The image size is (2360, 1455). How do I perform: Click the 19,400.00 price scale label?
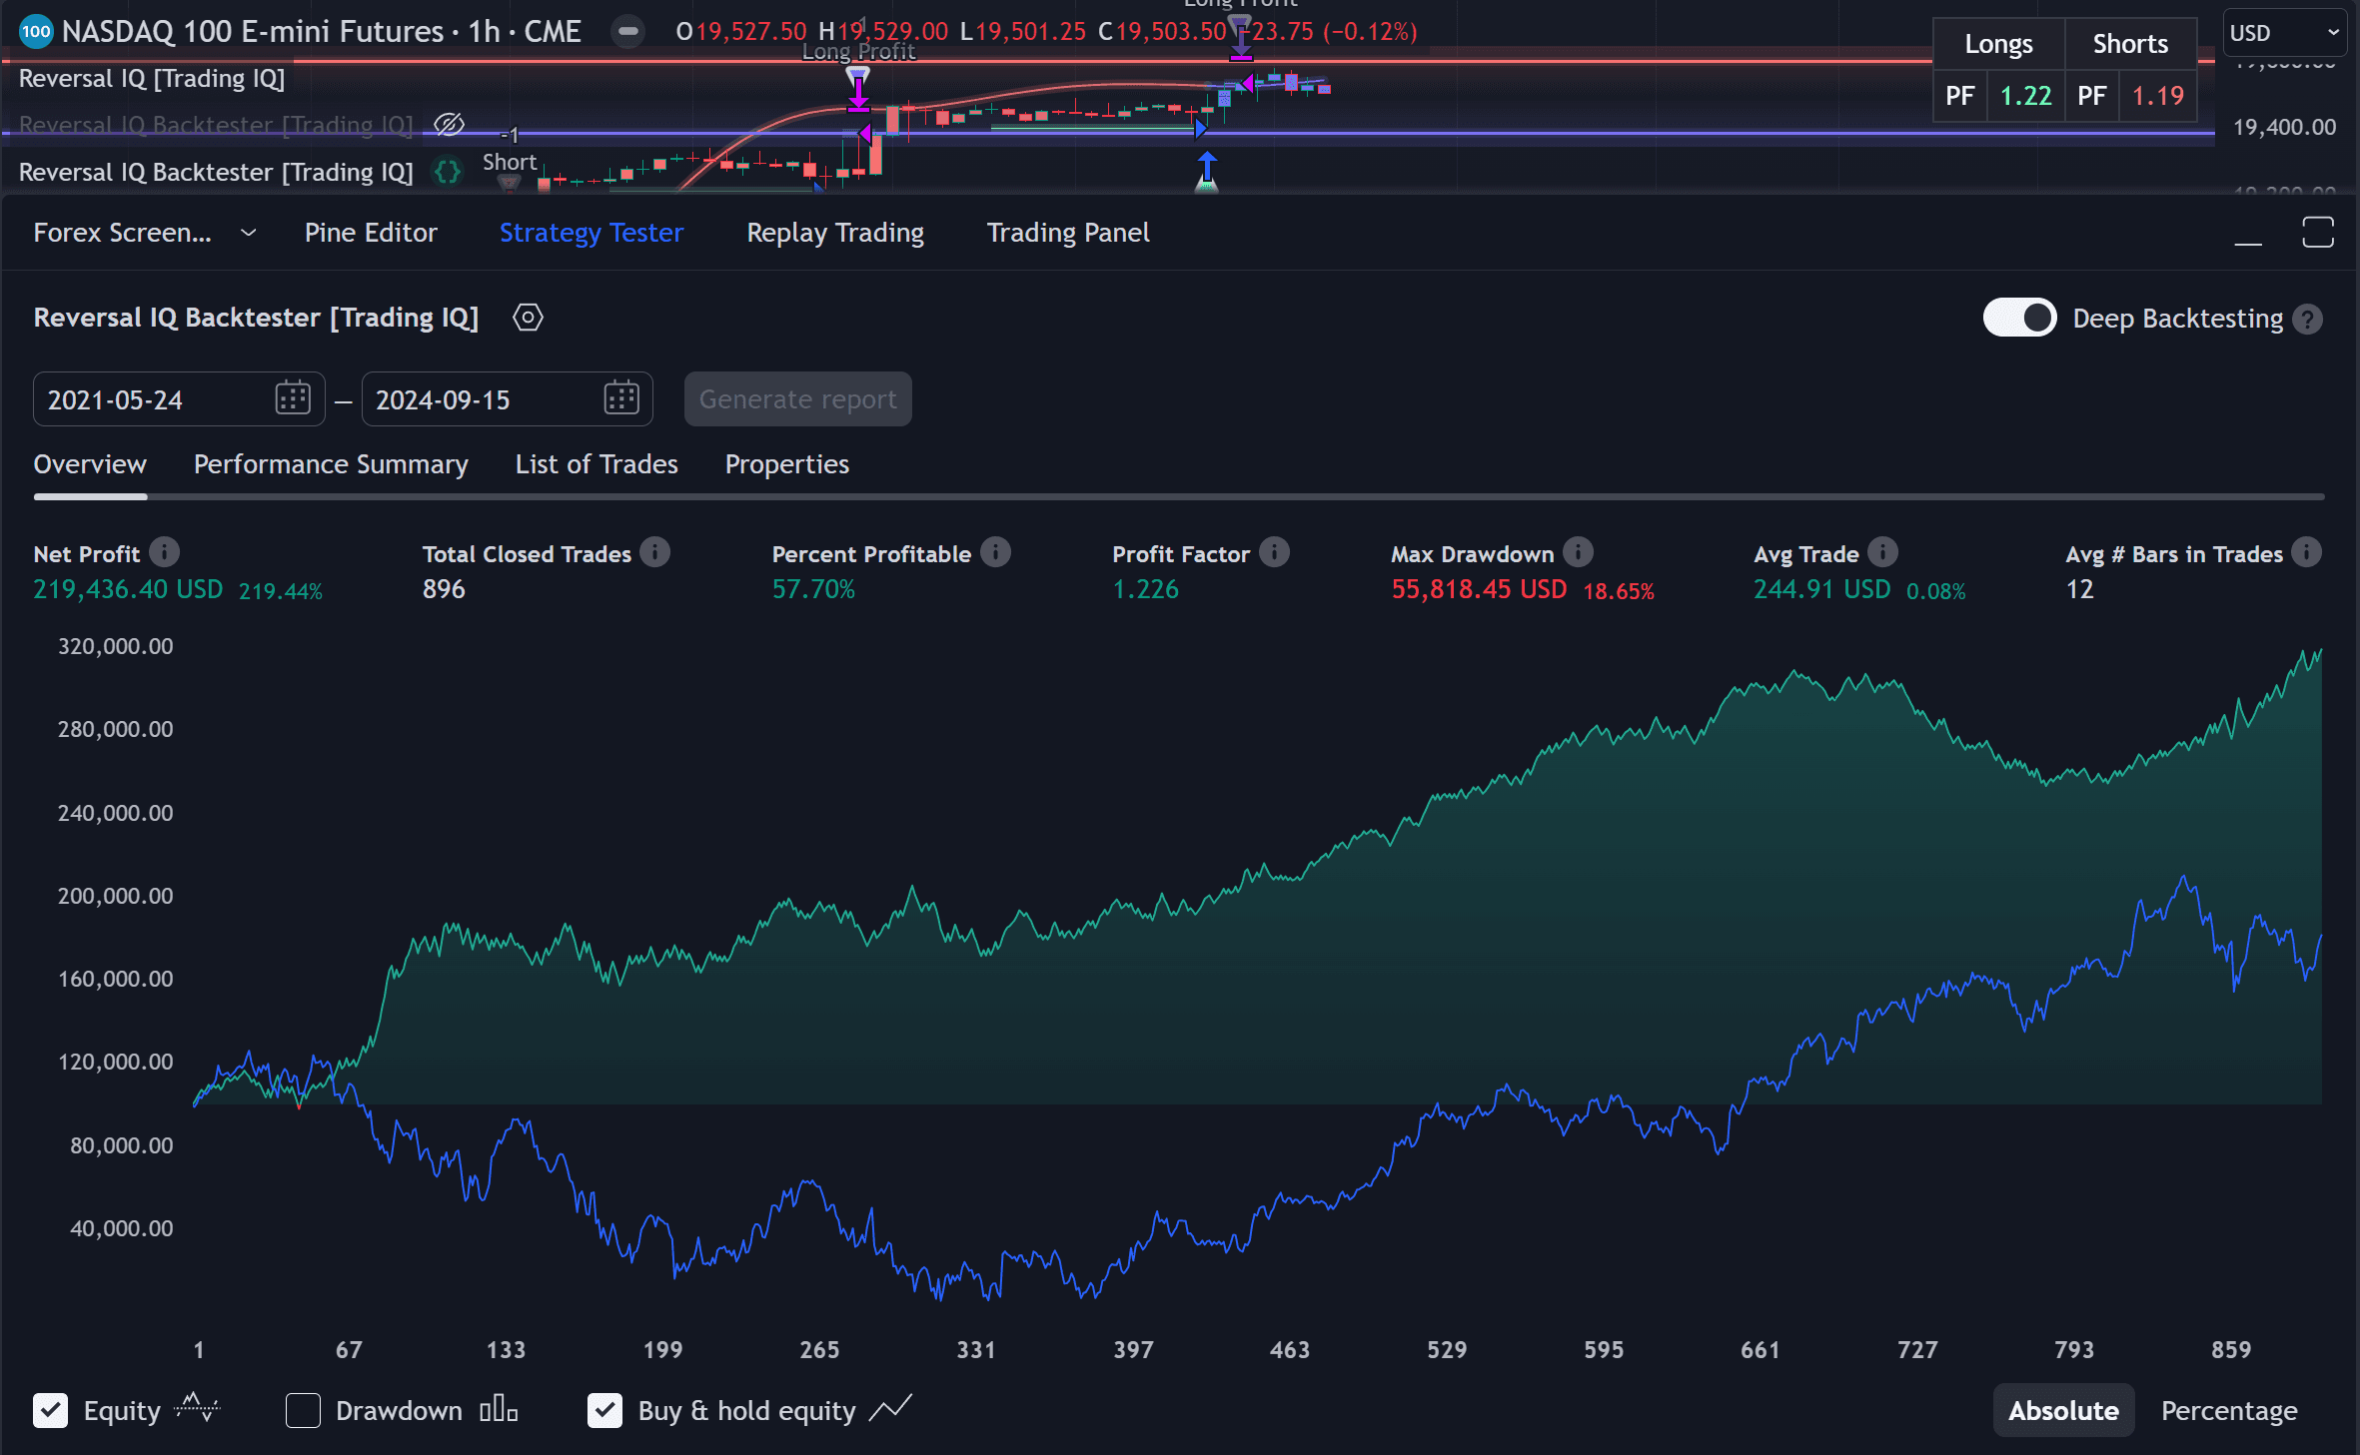pos(2284,127)
